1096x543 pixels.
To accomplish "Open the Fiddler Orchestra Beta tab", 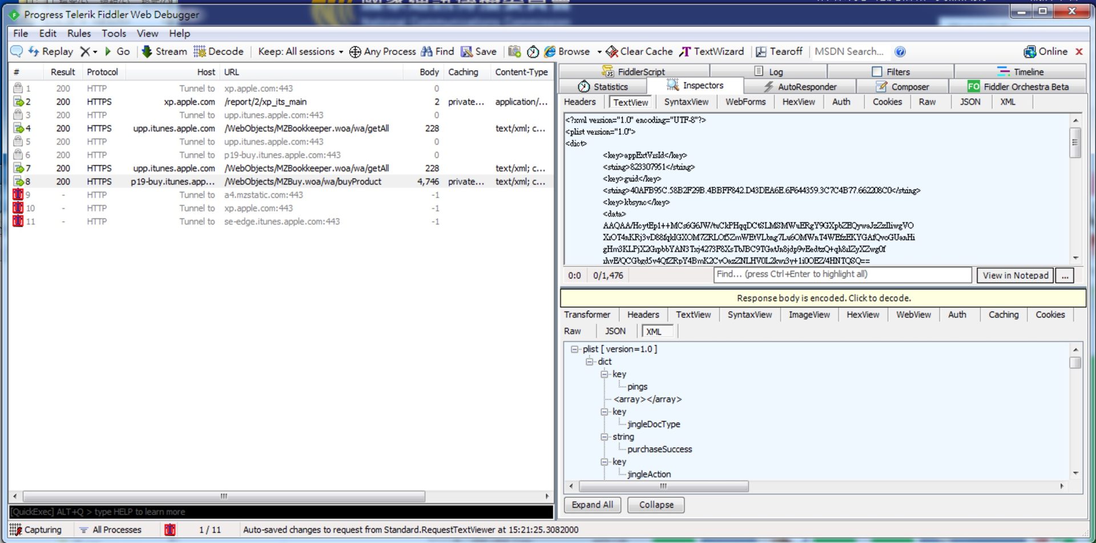I will 1018,86.
